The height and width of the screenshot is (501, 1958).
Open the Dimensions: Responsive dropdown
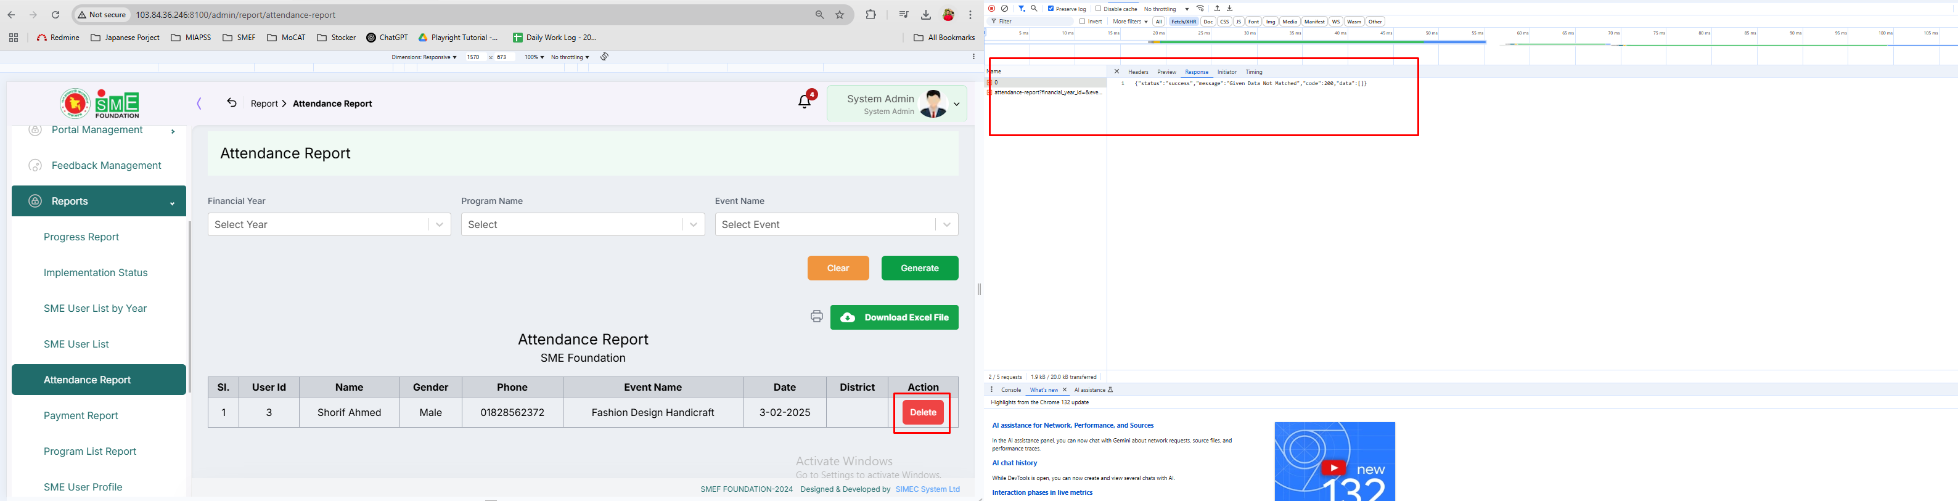click(424, 57)
